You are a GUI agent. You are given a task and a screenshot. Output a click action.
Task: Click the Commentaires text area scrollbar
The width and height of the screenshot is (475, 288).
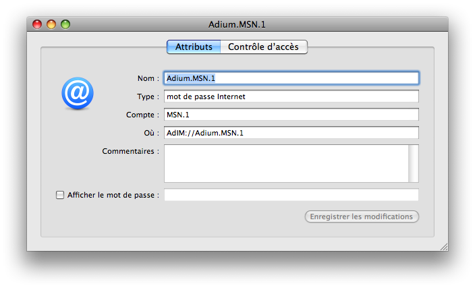tap(414, 163)
